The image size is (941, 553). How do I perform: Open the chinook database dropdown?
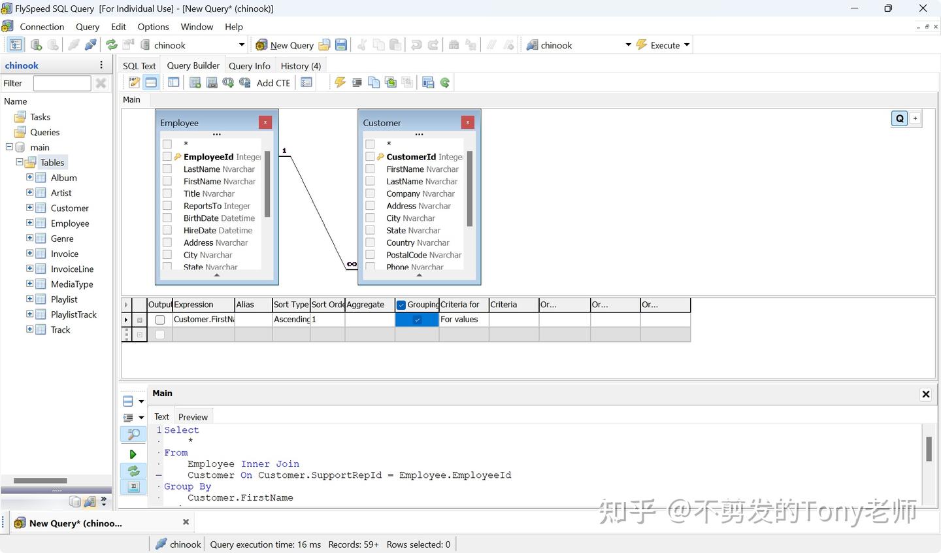coord(241,44)
